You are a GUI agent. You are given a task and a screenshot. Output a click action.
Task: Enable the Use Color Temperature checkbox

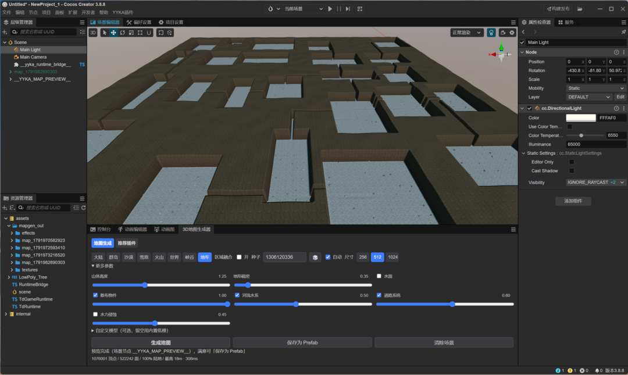[x=569, y=127]
